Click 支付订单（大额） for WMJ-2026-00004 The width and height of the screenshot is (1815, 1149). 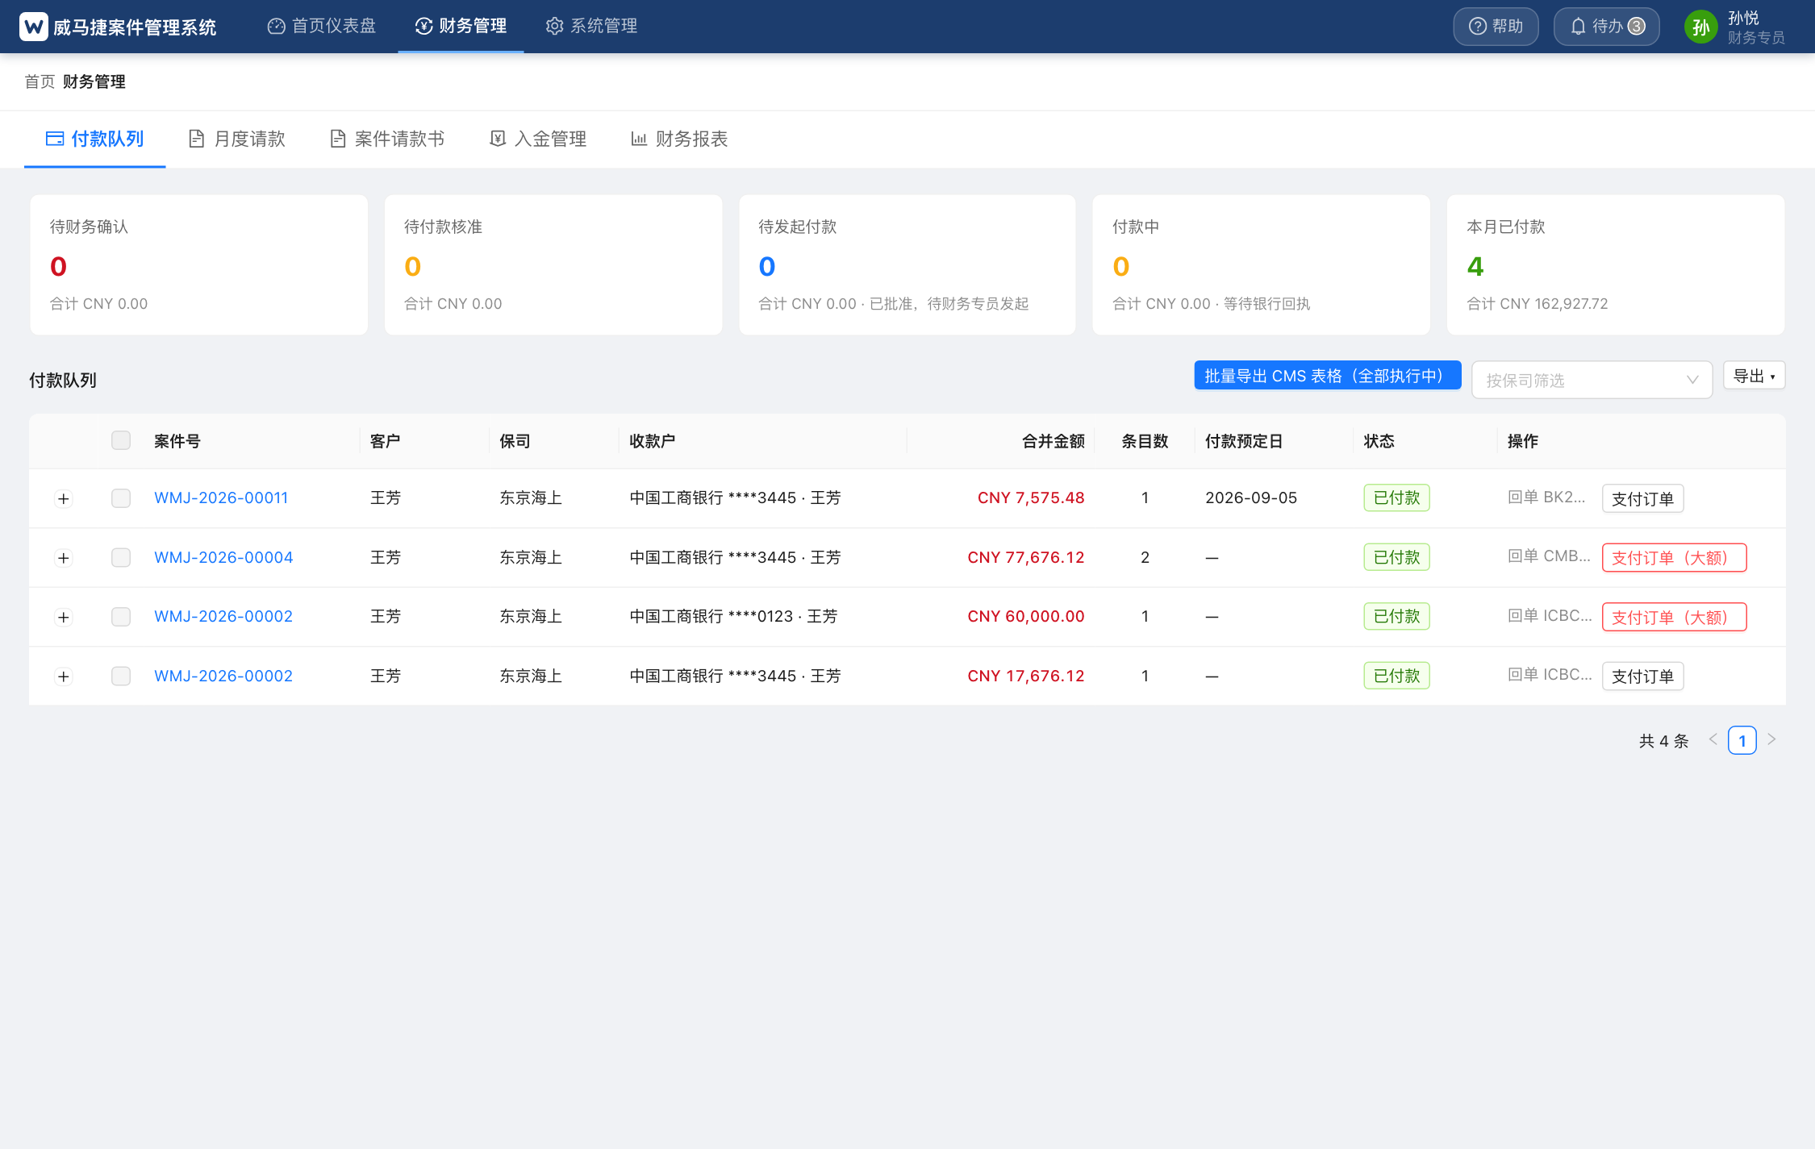click(1674, 557)
